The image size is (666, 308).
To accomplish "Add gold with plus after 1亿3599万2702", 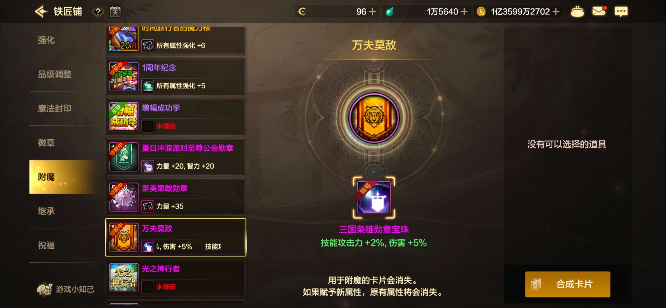I will (x=556, y=12).
